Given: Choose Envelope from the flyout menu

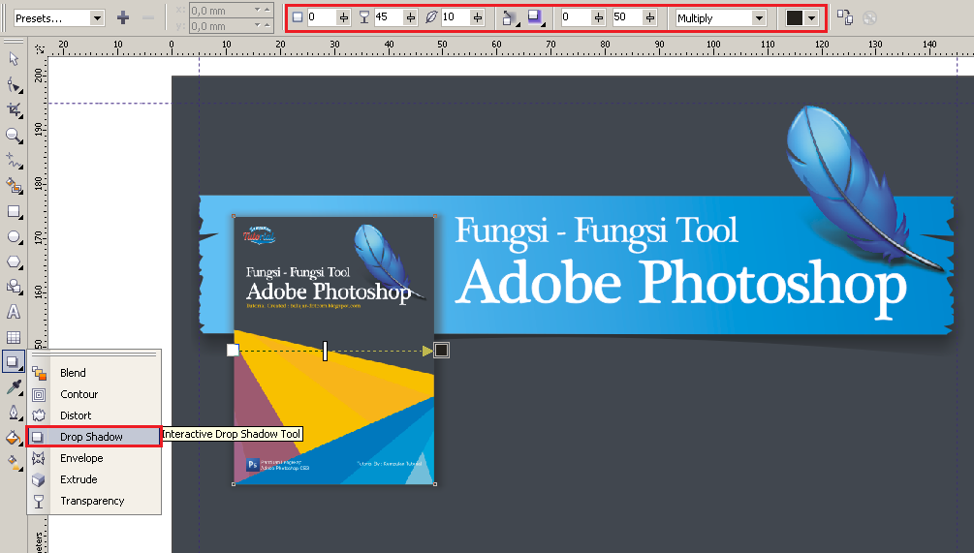Looking at the screenshot, I should point(94,458).
